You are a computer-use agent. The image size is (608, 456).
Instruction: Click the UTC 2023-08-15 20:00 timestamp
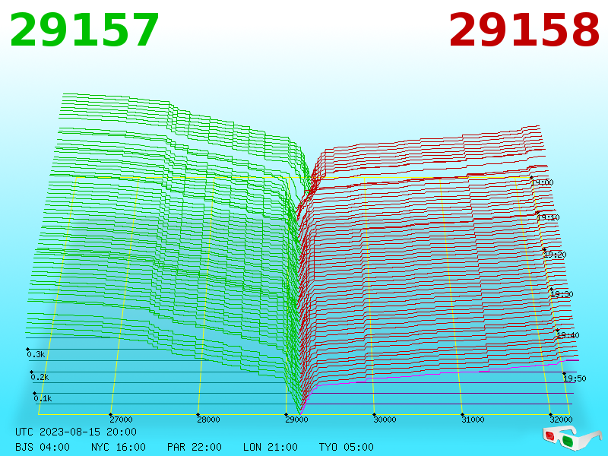pos(76,432)
